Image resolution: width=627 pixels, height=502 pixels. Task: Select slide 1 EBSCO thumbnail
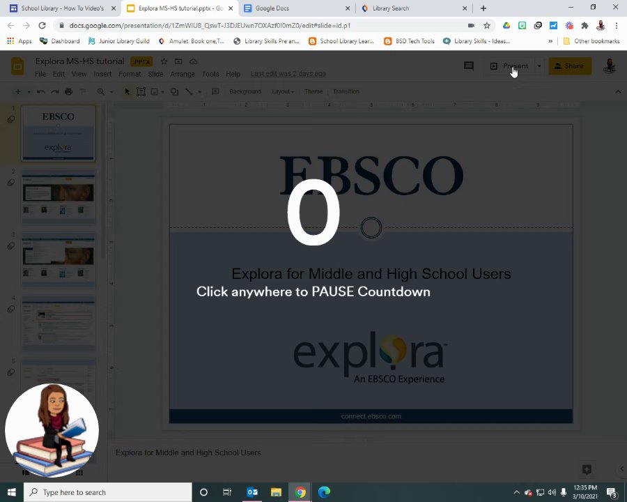point(59,133)
